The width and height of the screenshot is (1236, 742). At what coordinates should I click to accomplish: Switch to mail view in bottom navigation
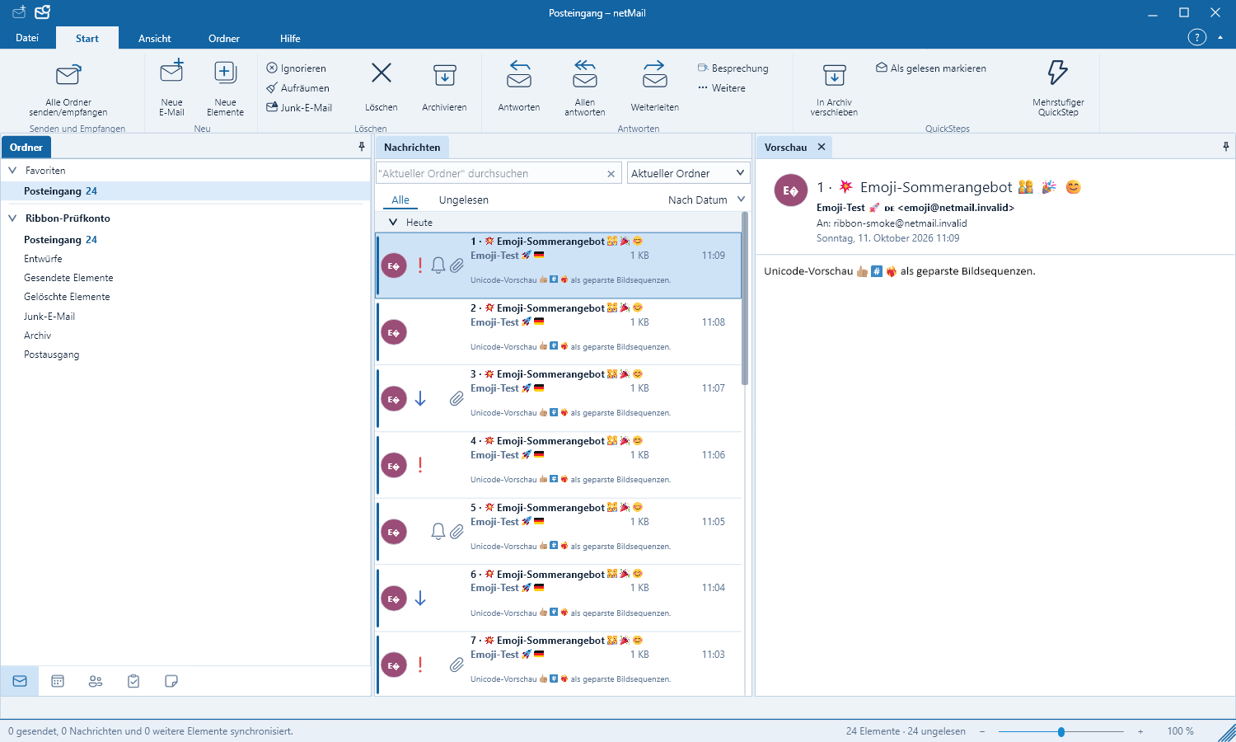(20, 681)
